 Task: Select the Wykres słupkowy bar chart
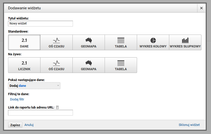185,42
